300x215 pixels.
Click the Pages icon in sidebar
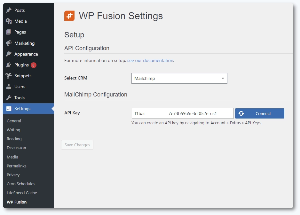click(9, 32)
